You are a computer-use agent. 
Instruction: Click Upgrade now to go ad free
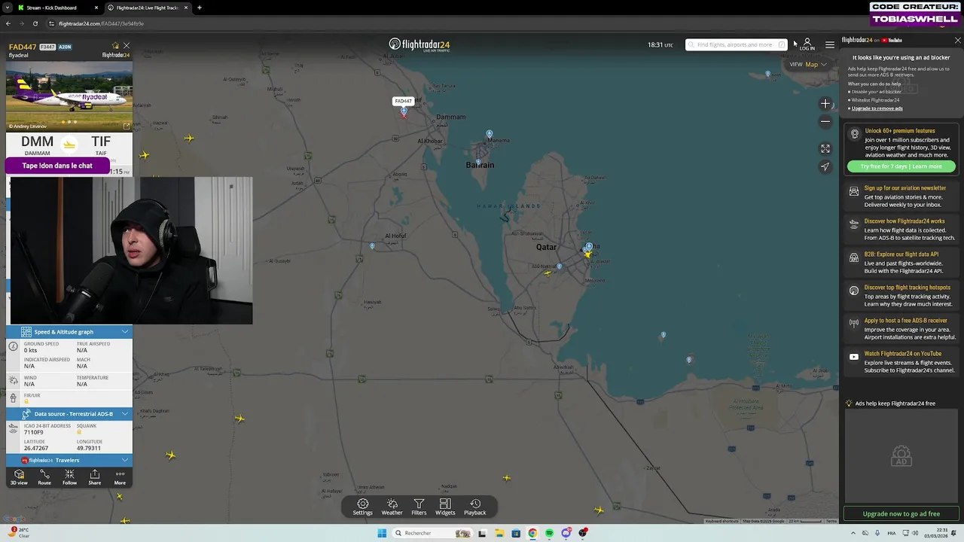pos(901,513)
